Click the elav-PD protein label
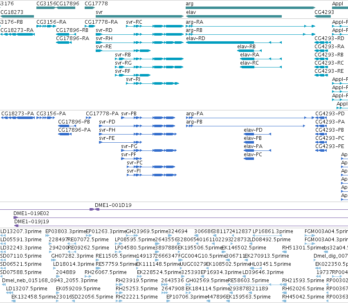 pyautogui.click(x=253, y=130)
